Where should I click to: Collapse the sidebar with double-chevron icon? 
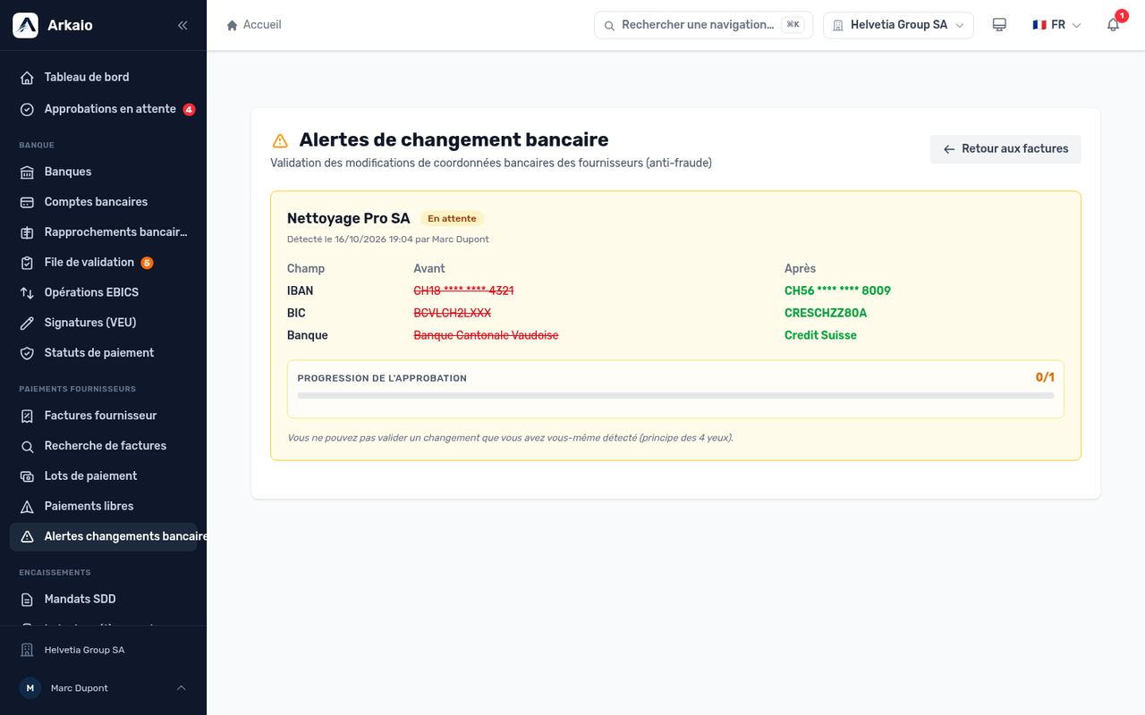pos(182,25)
